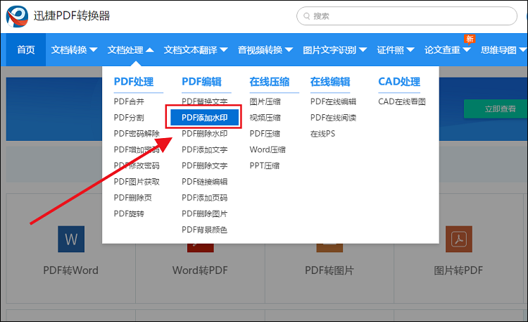
Task: Click the 图片转PDF Acrobat icon
Action: tap(458, 239)
